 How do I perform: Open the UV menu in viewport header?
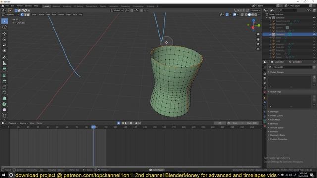pos(81,15)
